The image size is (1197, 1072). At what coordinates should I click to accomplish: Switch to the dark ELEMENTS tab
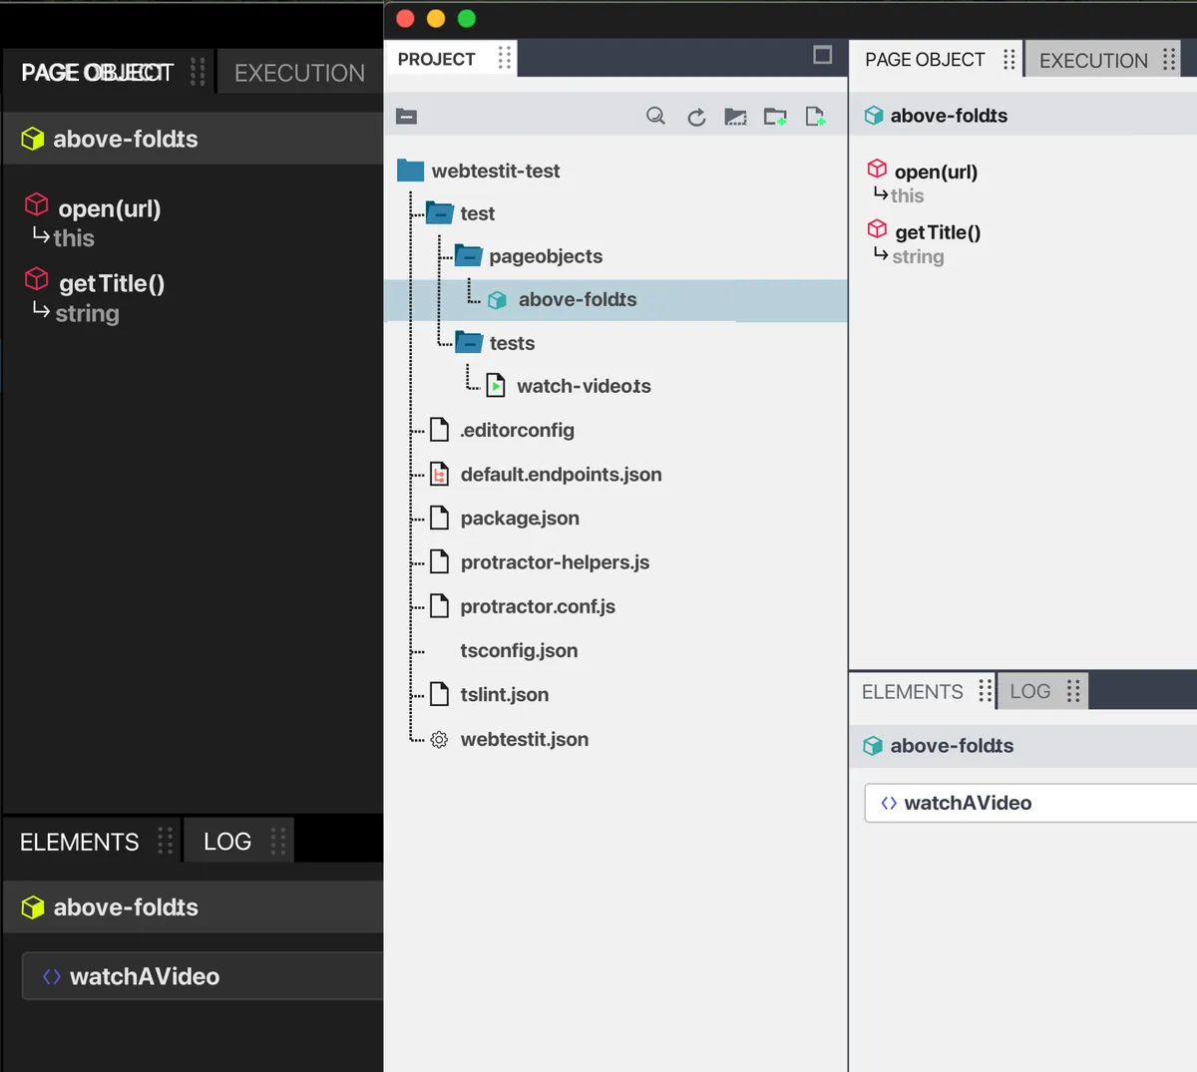80,843
